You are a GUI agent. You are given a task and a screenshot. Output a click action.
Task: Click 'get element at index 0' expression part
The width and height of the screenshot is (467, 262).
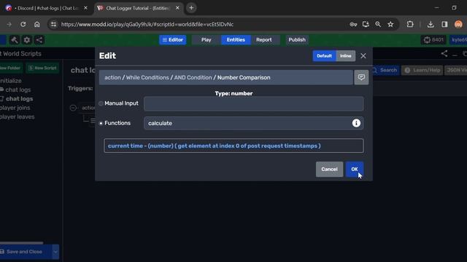(209, 146)
